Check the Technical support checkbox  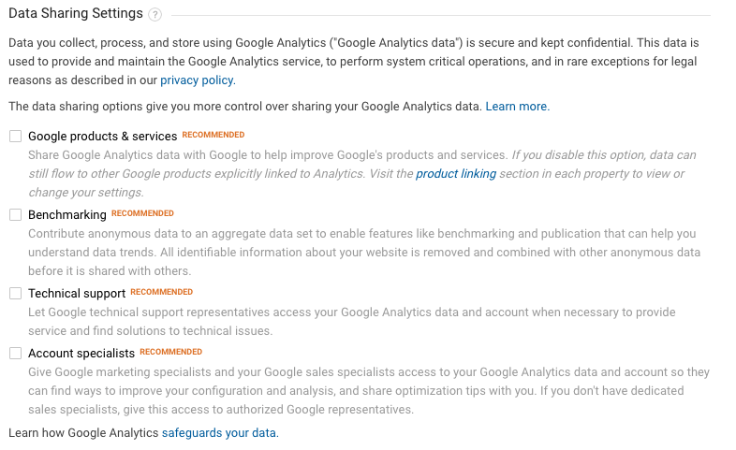coord(15,293)
